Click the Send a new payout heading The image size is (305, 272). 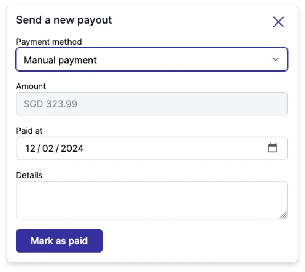(64, 20)
